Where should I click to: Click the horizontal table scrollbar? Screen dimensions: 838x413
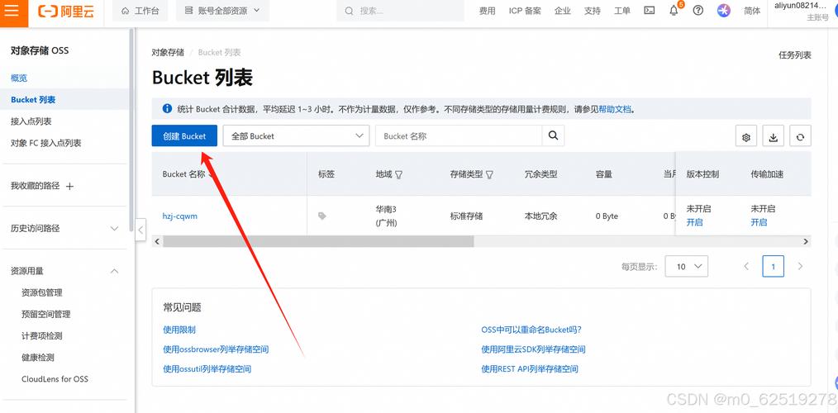318,241
